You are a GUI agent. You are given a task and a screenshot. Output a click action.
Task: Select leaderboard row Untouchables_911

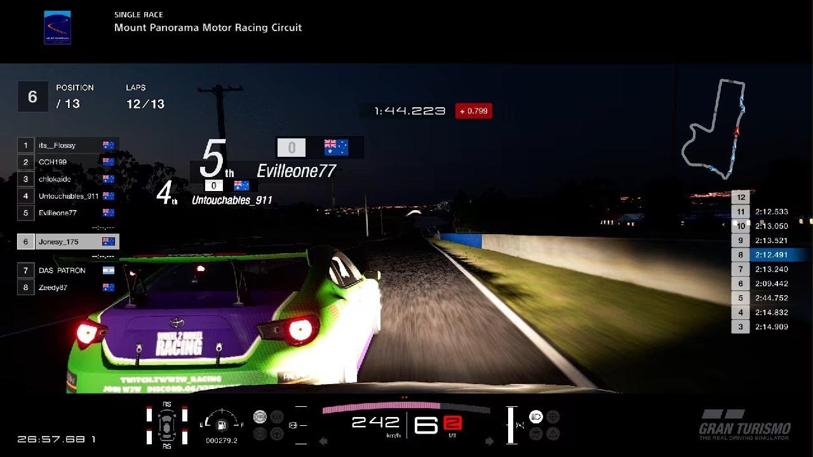point(68,196)
